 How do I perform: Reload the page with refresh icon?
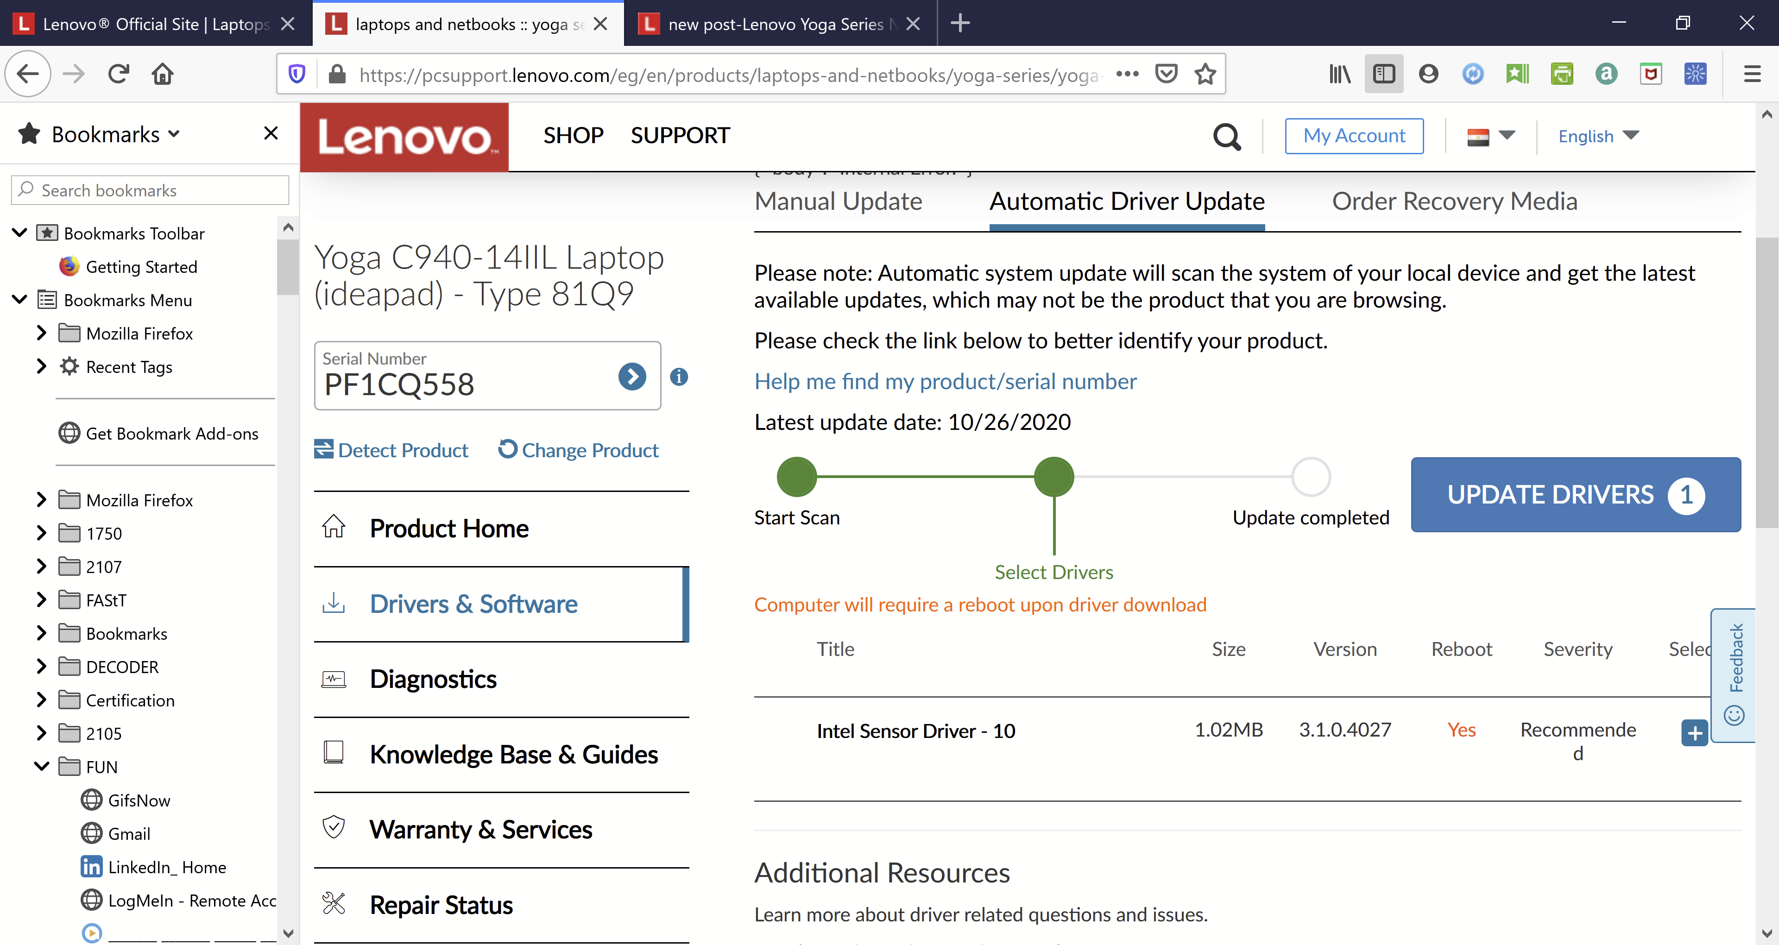click(119, 74)
